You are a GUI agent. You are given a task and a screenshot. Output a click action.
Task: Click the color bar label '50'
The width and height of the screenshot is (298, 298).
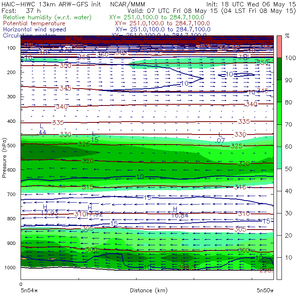click(x=288, y=169)
